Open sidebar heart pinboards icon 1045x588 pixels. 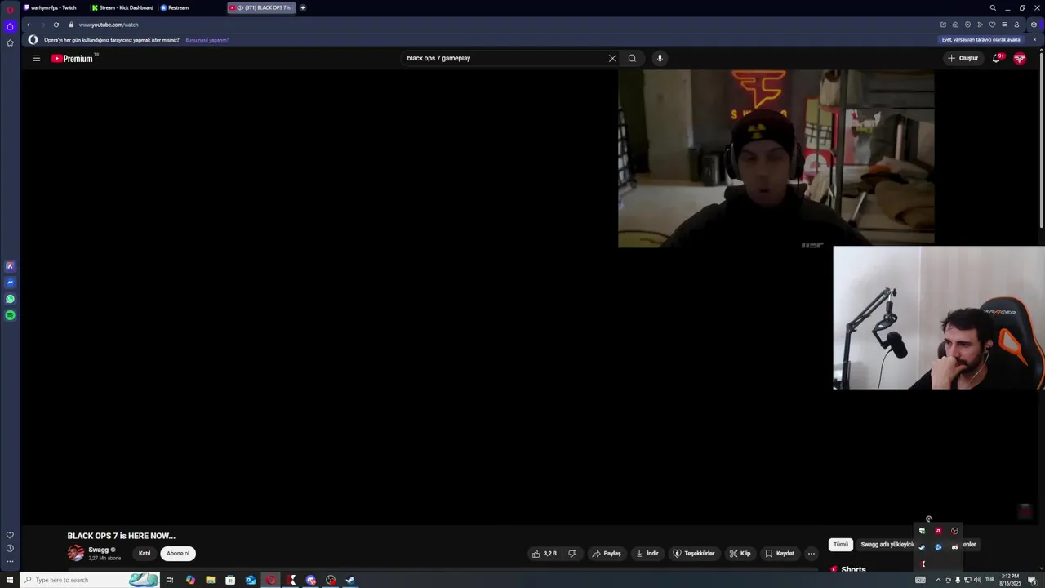10,535
